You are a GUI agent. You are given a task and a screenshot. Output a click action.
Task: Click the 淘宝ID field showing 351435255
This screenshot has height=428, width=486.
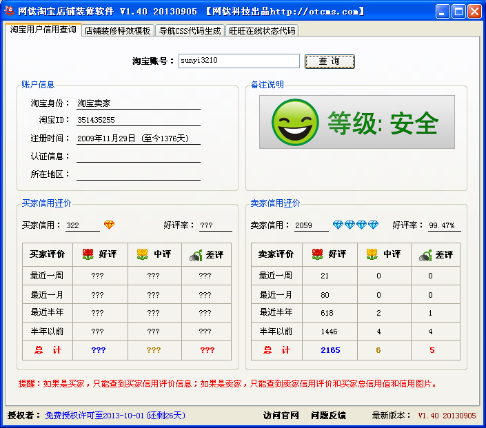coord(138,121)
